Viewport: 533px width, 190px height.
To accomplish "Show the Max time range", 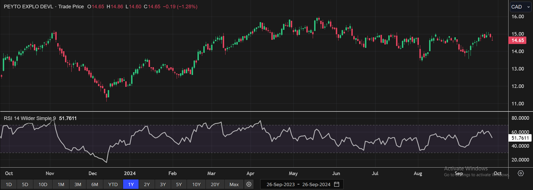I will point(234,184).
